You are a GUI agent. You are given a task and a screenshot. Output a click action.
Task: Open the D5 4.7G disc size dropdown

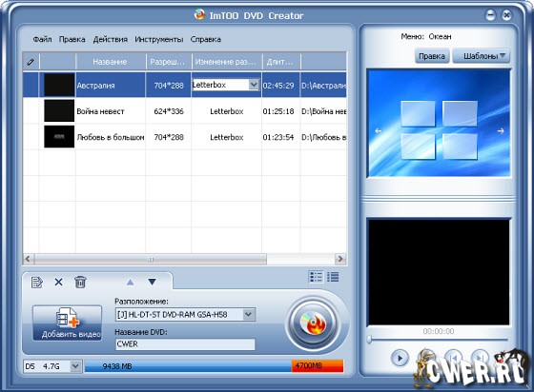click(x=75, y=366)
